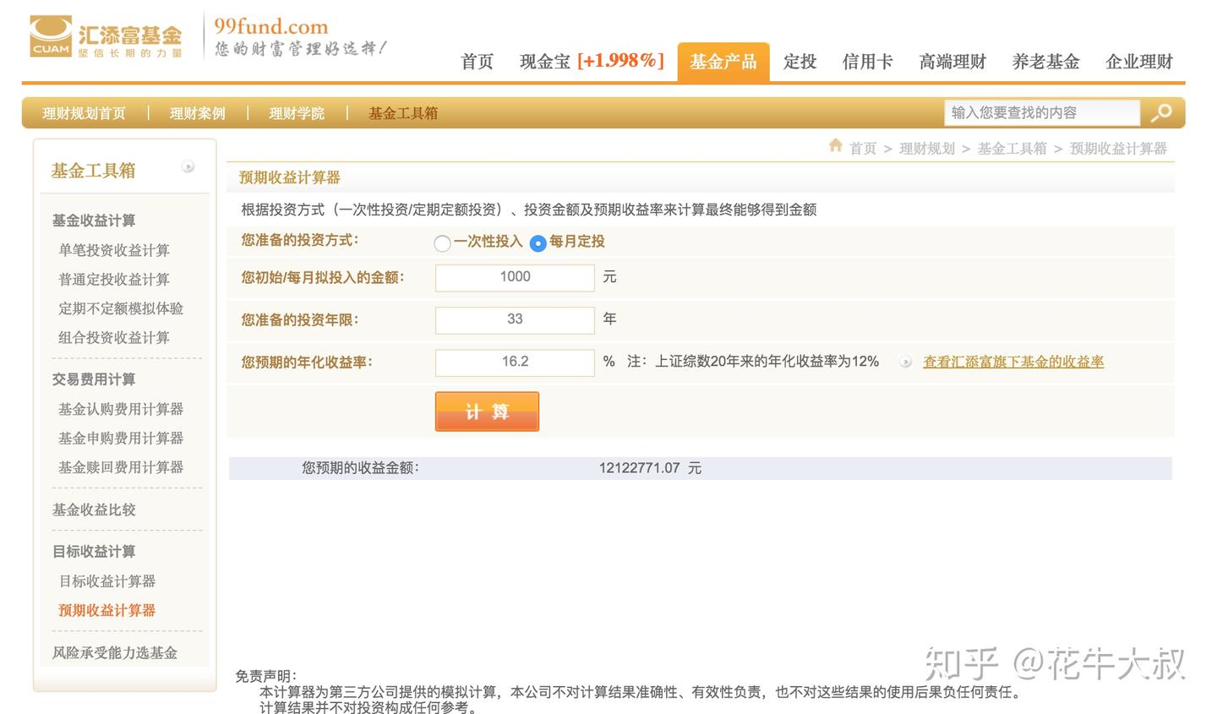Click the monthly investment amount field showing 1000
This screenshot has height=714, width=1217.
515,277
